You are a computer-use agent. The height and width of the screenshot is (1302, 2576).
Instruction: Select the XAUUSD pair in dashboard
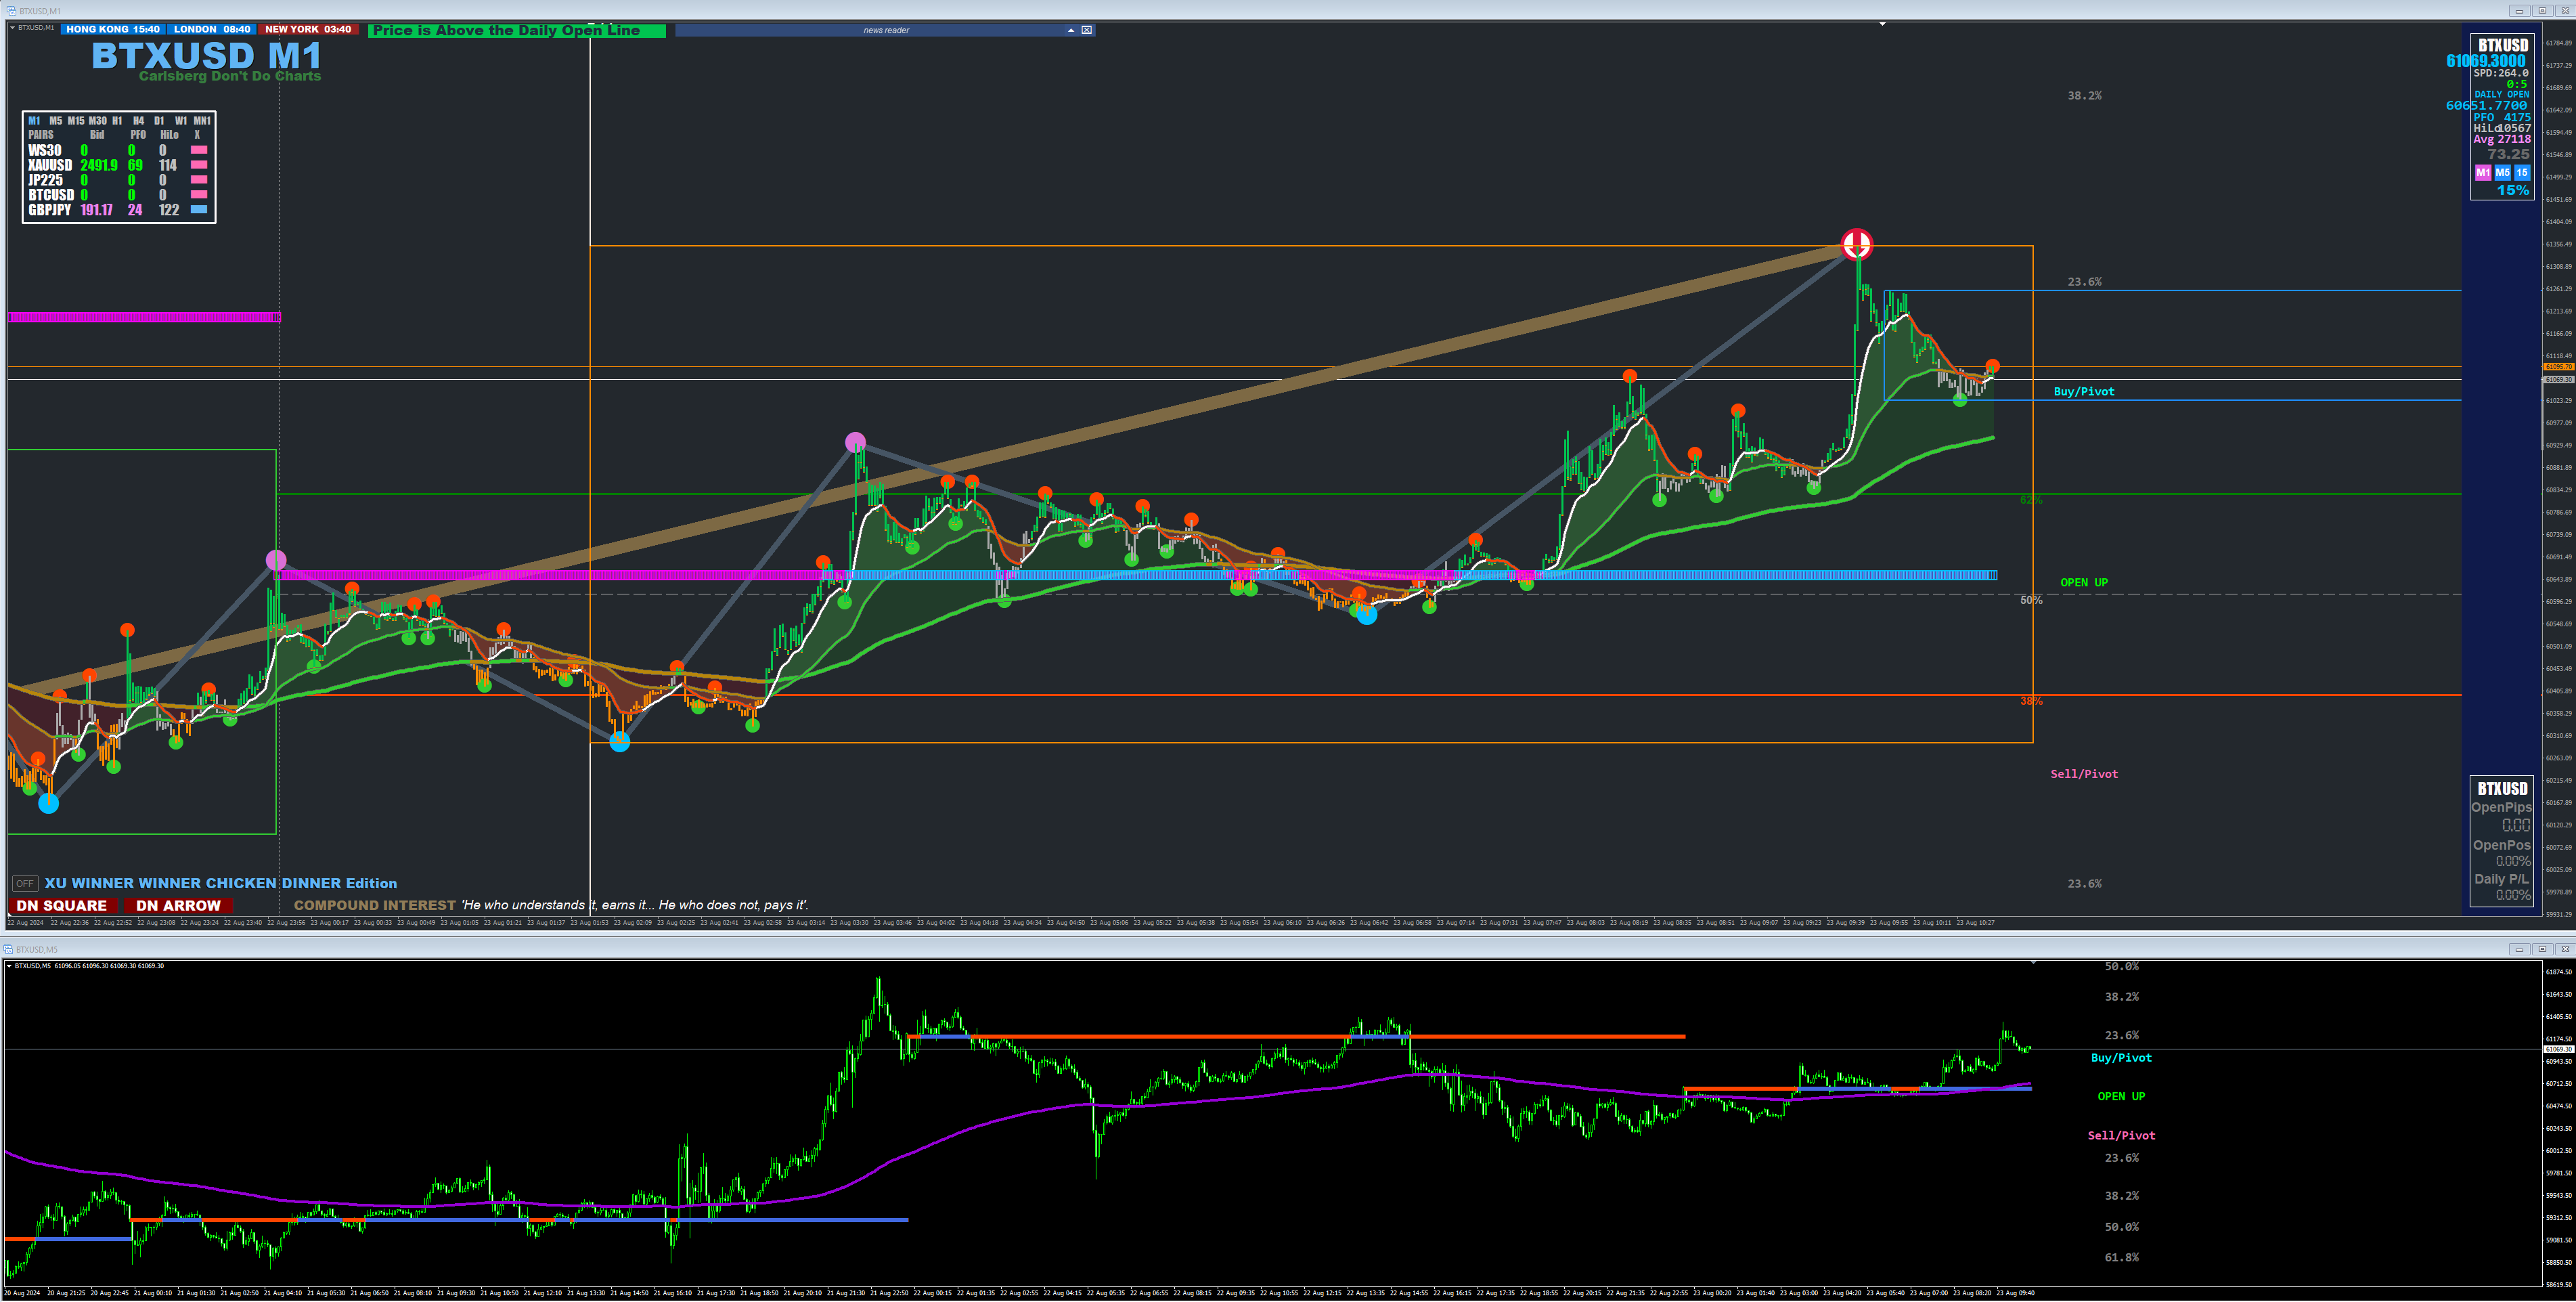point(50,165)
